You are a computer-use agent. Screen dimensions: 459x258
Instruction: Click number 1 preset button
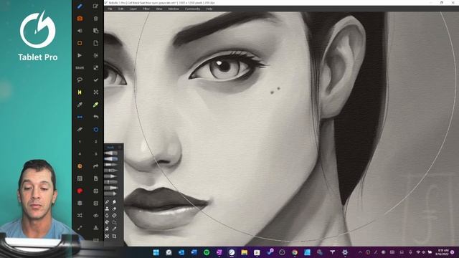[x=80, y=142]
